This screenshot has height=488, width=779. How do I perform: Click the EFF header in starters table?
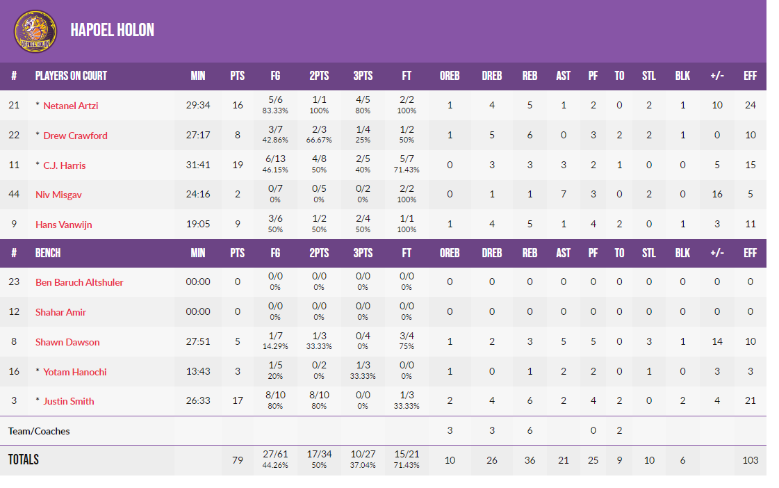click(751, 76)
